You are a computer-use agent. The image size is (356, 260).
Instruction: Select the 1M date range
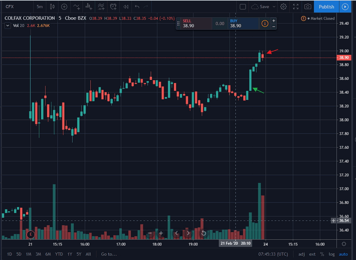(28, 254)
